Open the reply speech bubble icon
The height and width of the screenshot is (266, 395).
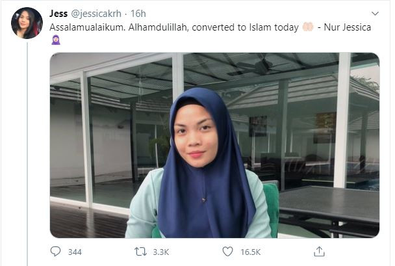point(55,252)
